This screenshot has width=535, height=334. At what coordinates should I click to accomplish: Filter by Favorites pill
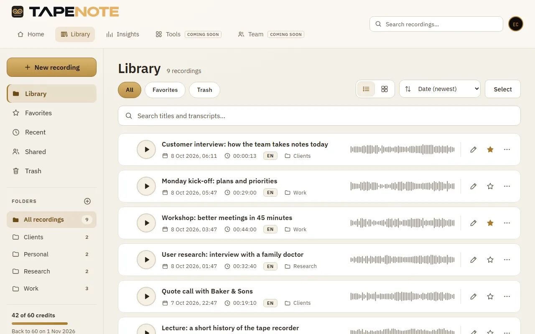coord(165,90)
